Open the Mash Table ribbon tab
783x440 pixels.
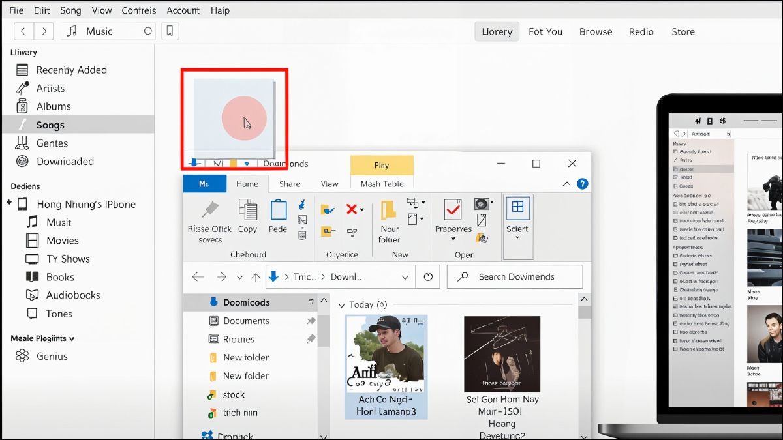pyautogui.click(x=382, y=184)
